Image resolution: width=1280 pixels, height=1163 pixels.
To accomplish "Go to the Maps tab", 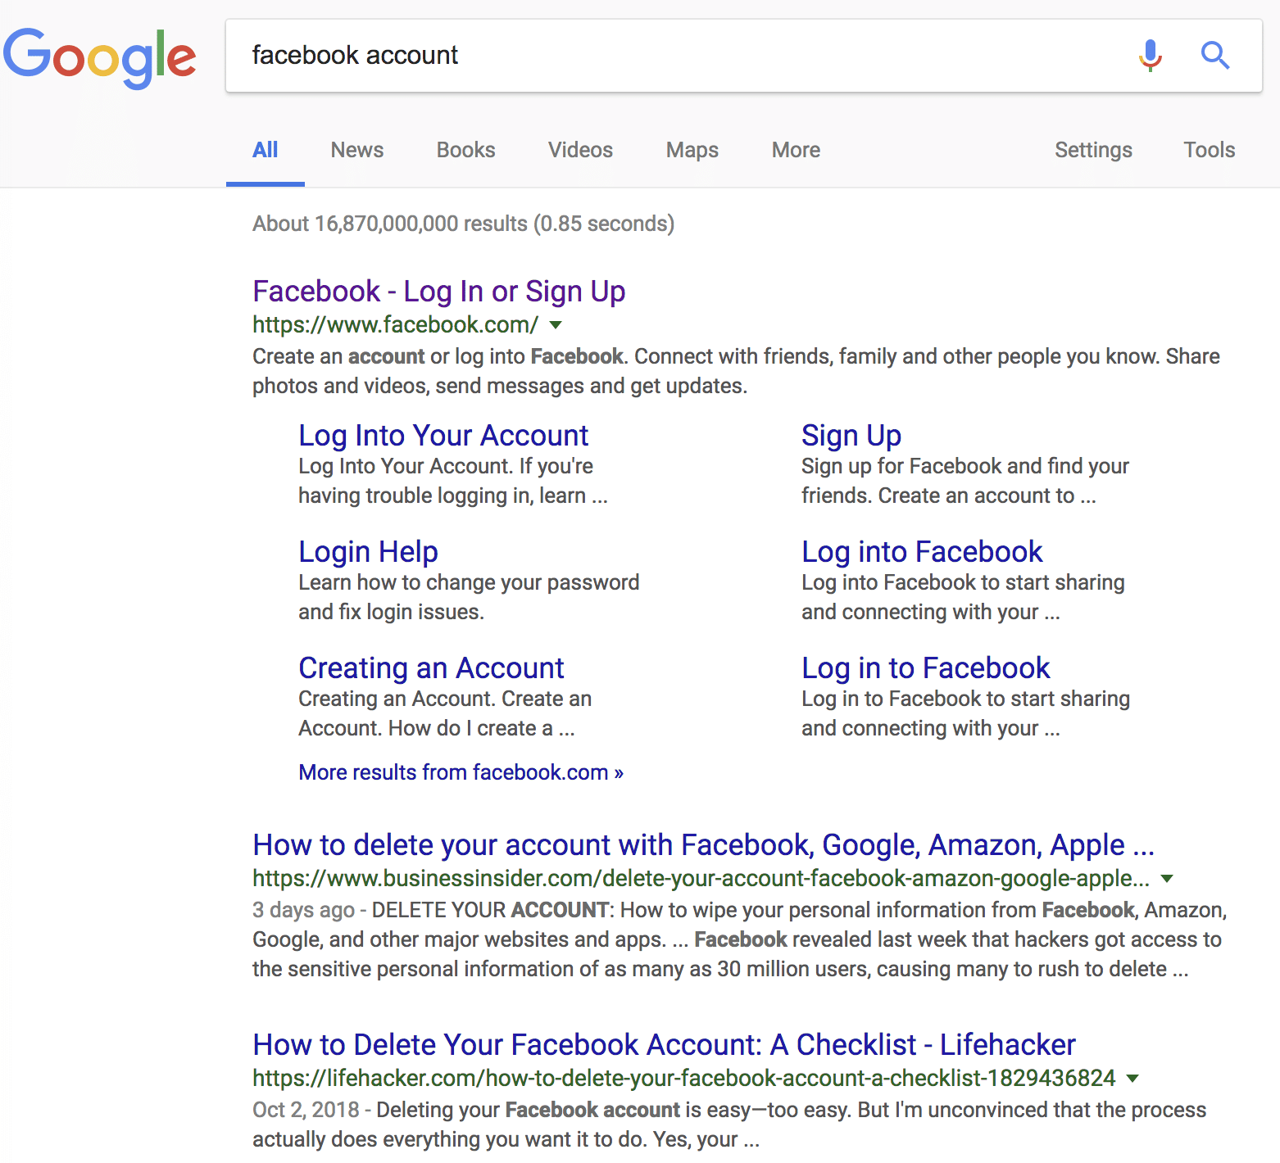I will pyautogui.click(x=692, y=150).
